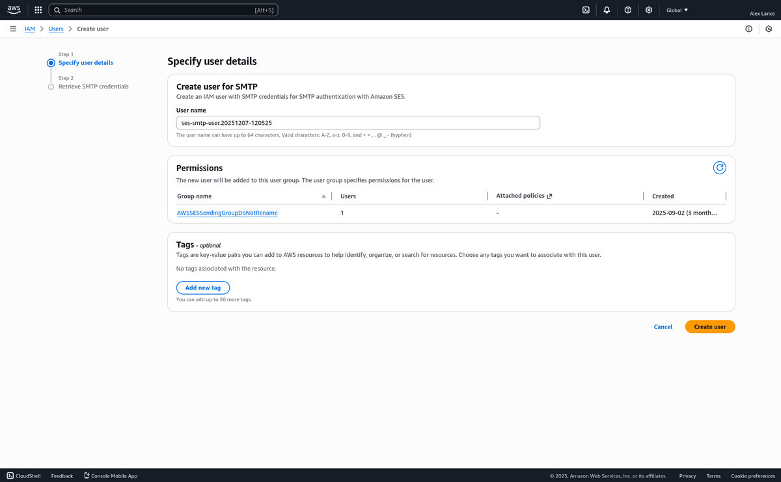This screenshot has height=482, width=781.
Task: Open the Alex Lance account menu
Action: [761, 14]
